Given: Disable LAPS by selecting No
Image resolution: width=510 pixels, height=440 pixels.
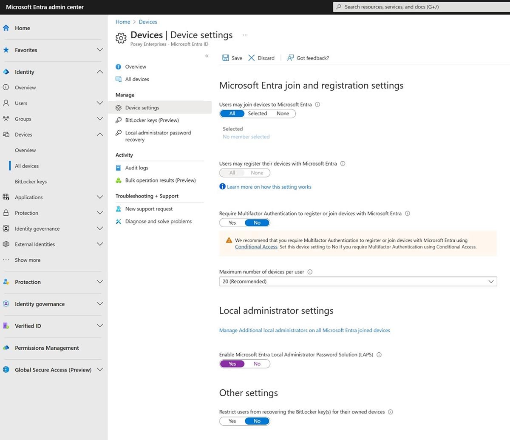Looking at the screenshot, I should 257,364.
